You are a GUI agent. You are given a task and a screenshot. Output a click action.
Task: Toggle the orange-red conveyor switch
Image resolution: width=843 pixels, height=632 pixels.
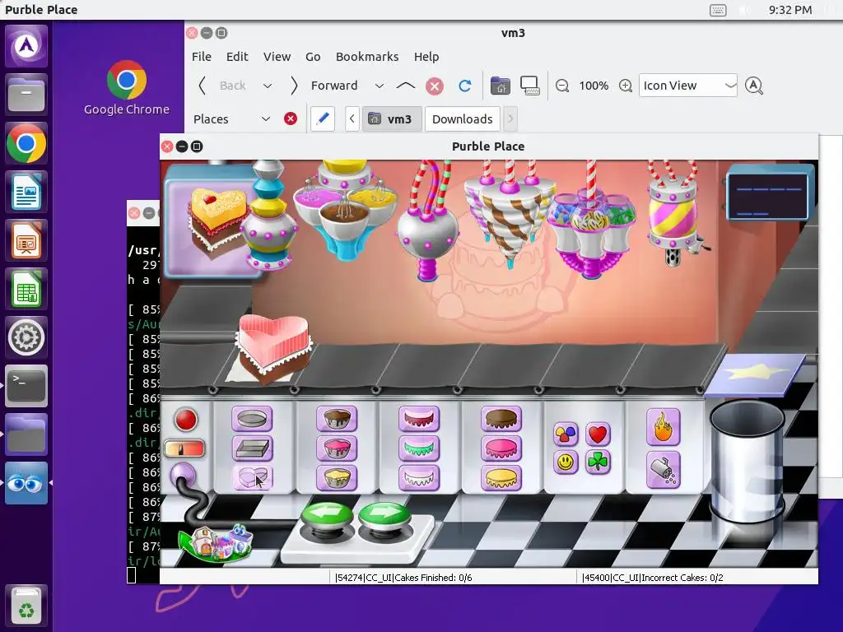pos(184,448)
